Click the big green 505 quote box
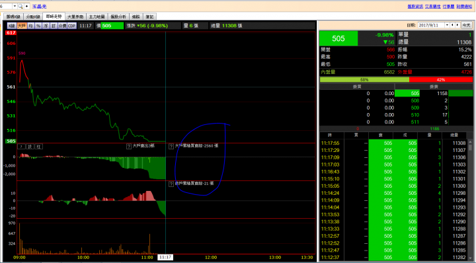 (338, 38)
